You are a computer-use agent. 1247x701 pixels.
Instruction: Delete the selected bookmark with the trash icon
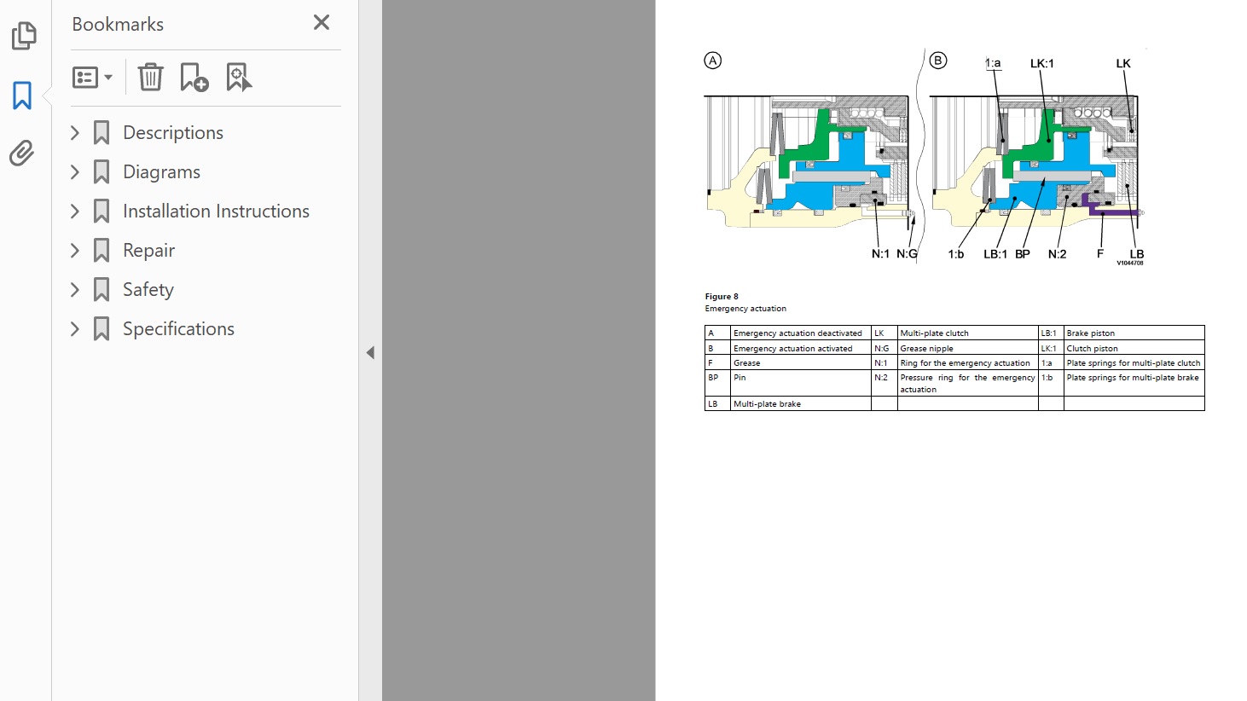tap(150, 78)
